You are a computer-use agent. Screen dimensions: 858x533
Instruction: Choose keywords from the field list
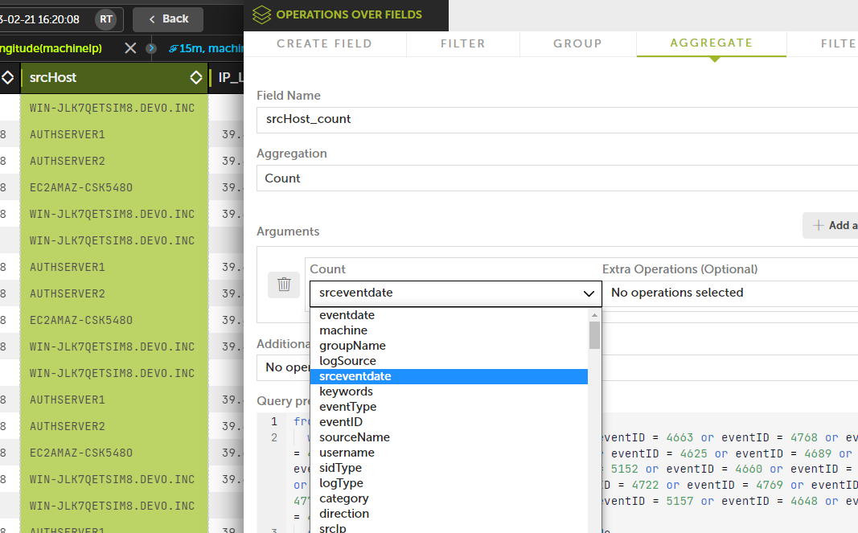(449, 392)
